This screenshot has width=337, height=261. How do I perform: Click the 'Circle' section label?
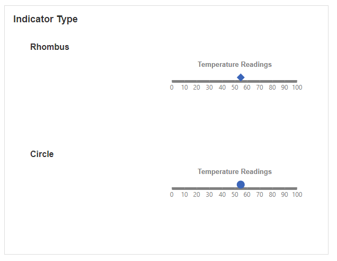click(42, 154)
